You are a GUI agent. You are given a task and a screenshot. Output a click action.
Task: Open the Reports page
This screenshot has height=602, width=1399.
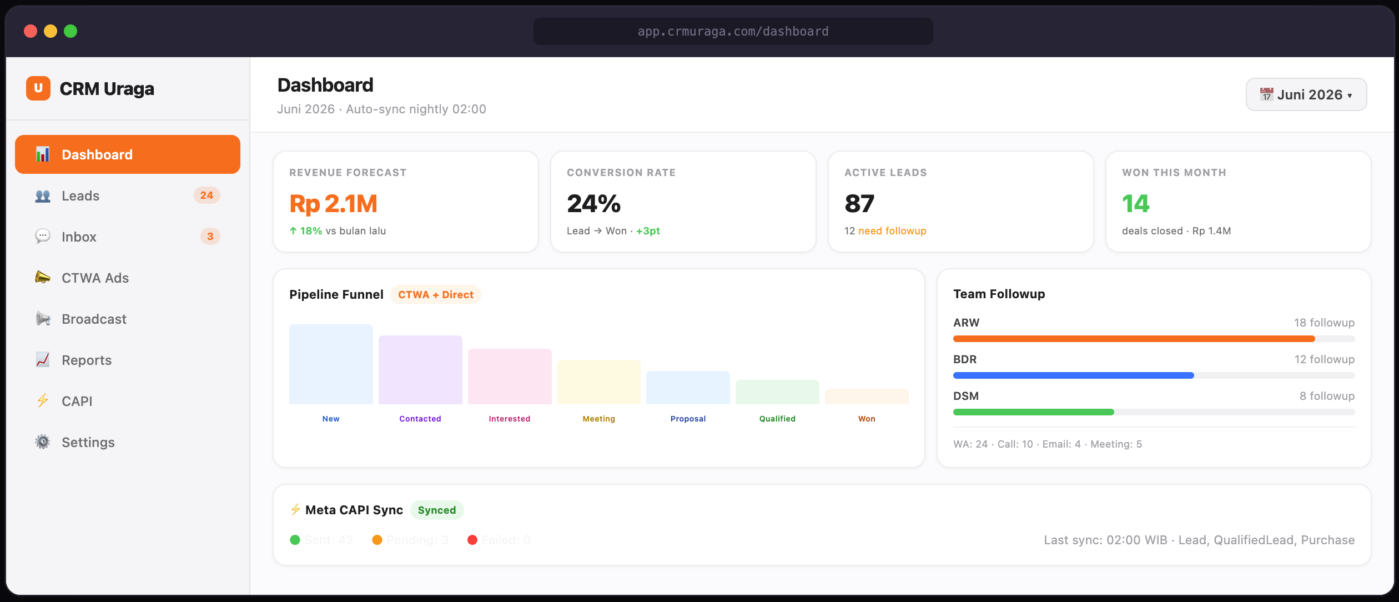(128, 360)
